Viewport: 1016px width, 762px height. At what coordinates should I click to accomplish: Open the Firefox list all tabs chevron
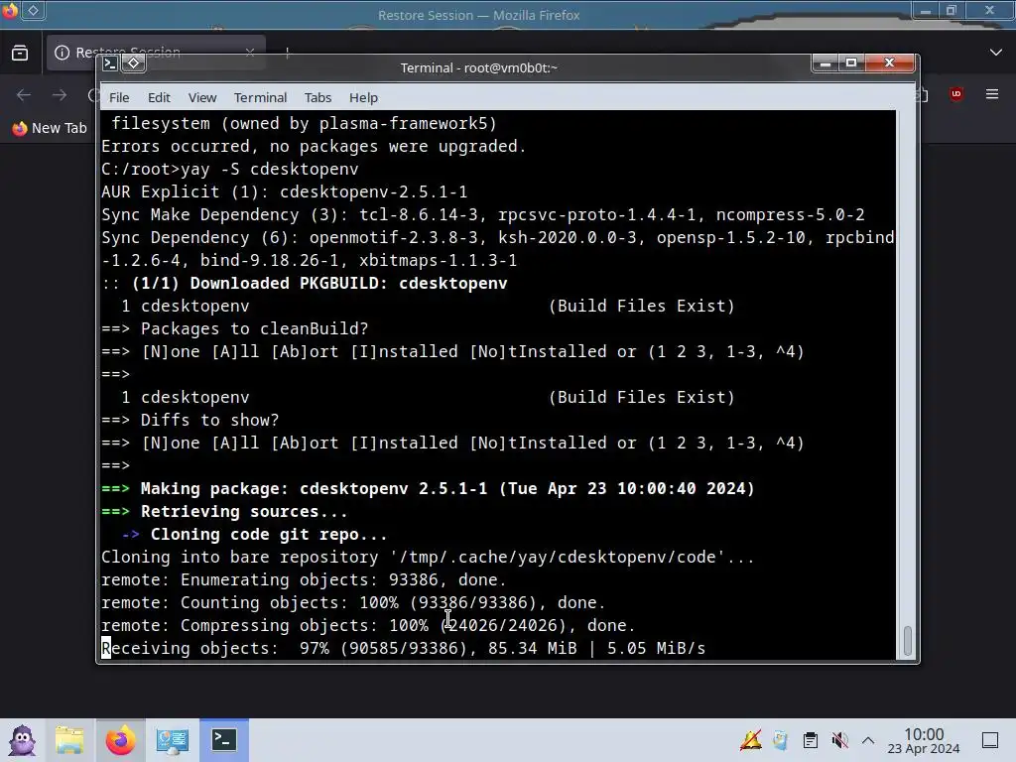(x=996, y=53)
